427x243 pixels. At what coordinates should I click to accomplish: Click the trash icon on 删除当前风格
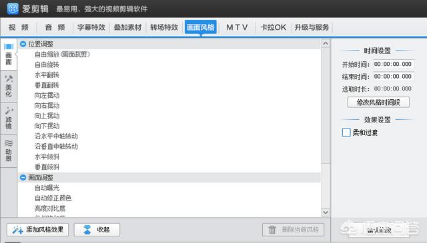click(272, 230)
